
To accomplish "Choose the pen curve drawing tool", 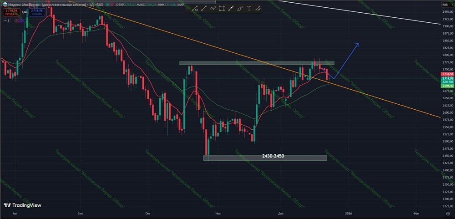I will coord(240,9).
